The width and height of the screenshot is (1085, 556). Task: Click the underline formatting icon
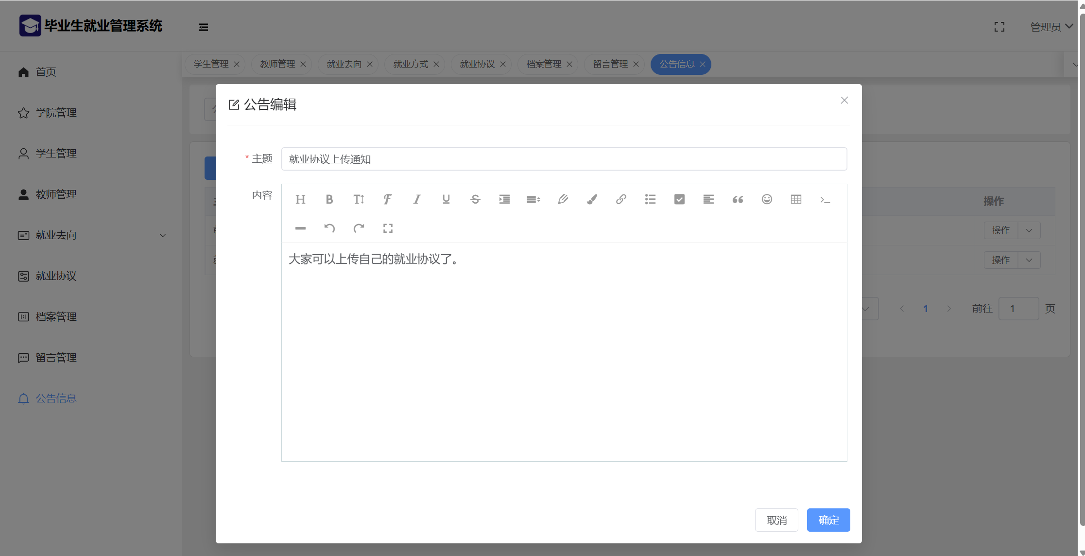point(446,199)
